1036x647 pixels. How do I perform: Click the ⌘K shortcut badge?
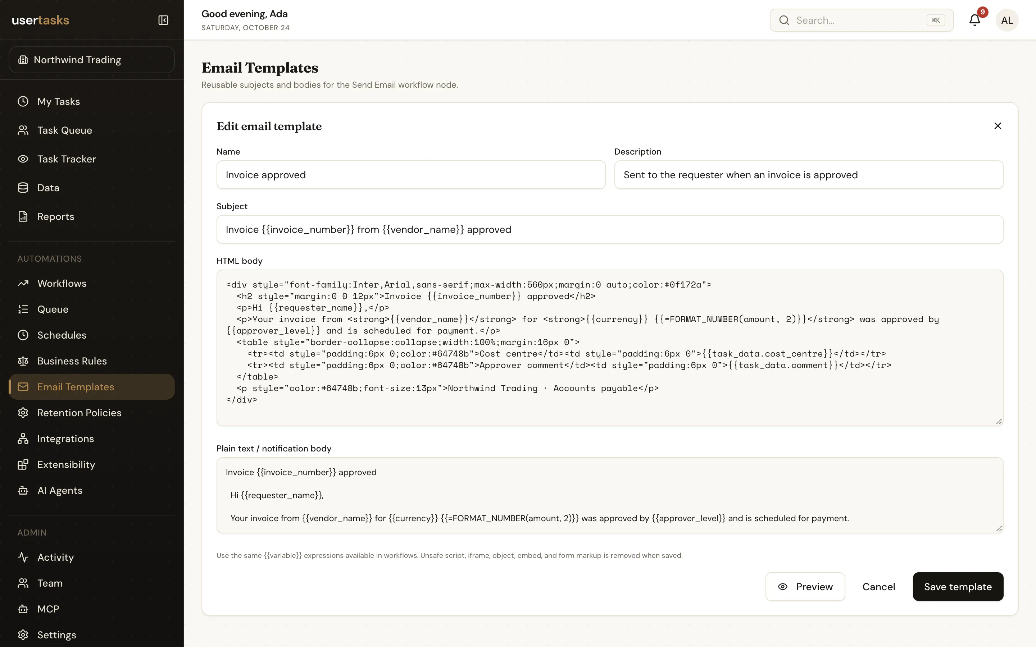tap(935, 20)
